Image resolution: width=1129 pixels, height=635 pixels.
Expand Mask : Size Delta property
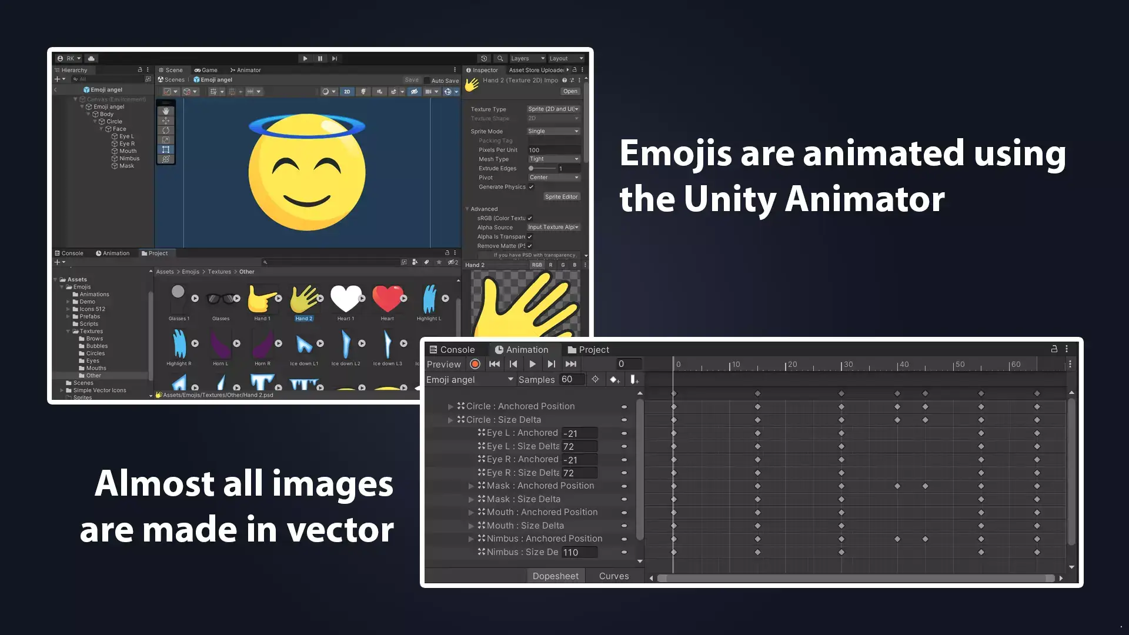pyautogui.click(x=471, y=499)
